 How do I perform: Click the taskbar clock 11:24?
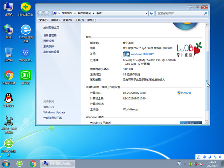coord(212,162)
